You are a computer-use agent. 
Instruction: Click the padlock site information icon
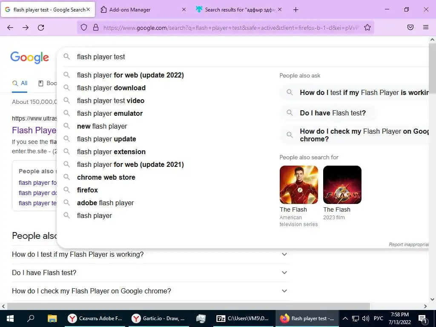pyautogui.click(x=96, y=27)
